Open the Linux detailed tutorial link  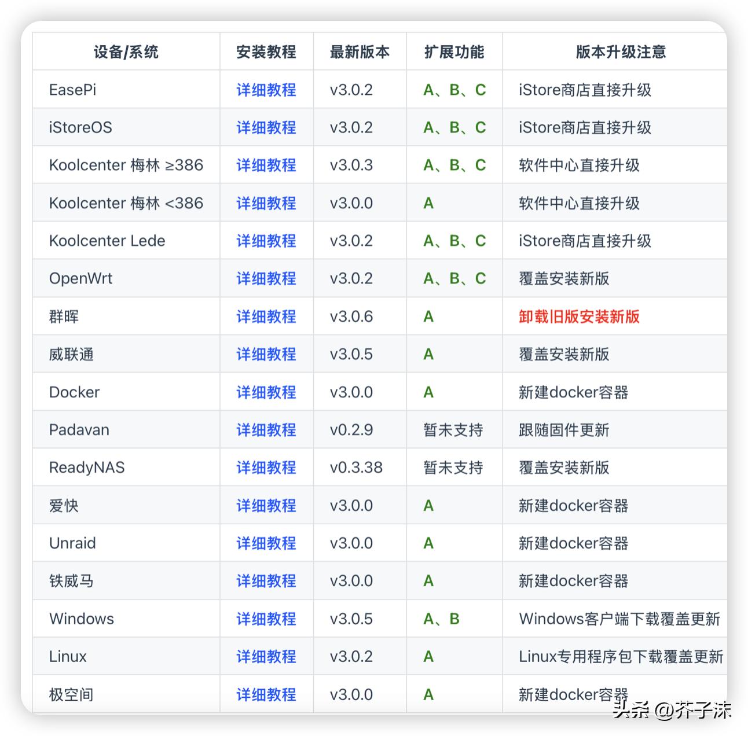point(266,657)
